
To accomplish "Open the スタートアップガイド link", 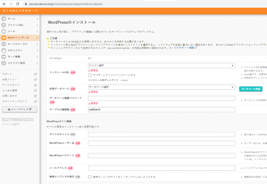I will 15,101.
